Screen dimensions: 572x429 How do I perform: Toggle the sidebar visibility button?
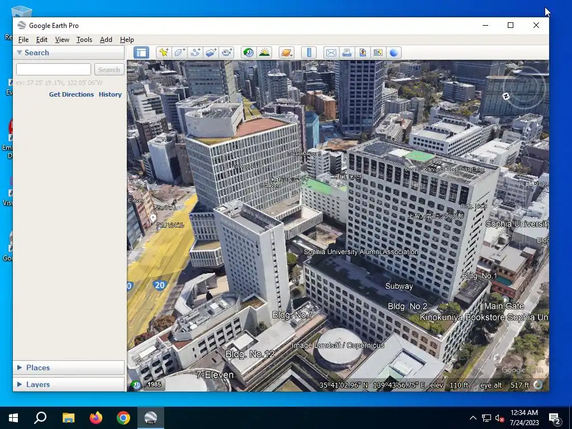(x=141, y=53)
